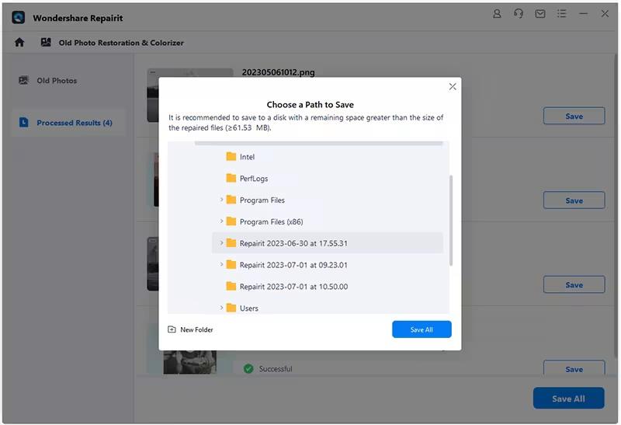621x425 pixels.
Task: Open the mail feedback icon
Action: pyautogui.click(x=540, y=14)
